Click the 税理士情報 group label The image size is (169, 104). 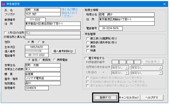[91, 10]
